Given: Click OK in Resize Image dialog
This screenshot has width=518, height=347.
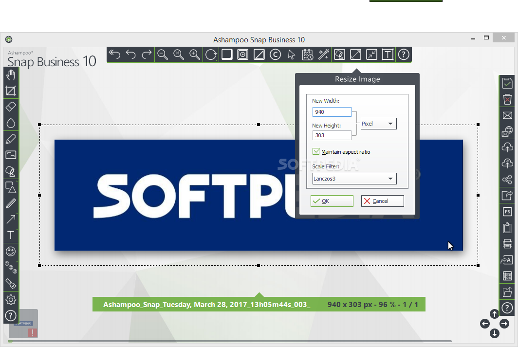Looking at the screenshot, I should (x=332, y=201).
